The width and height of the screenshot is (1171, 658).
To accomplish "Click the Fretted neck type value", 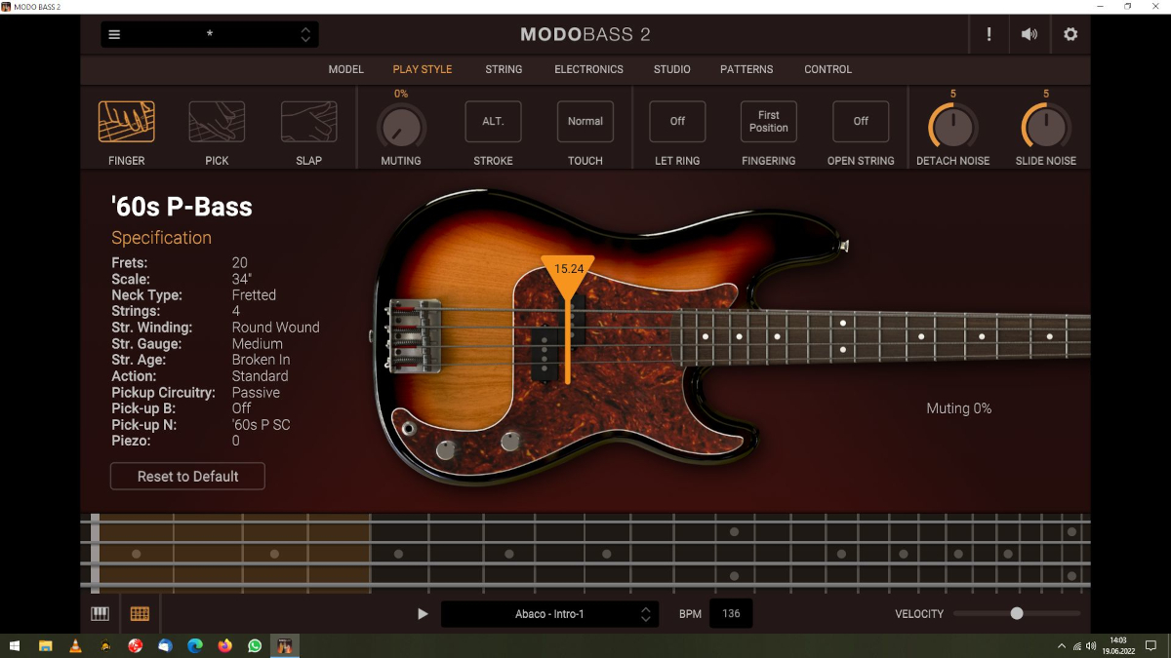I will point(254,295).
